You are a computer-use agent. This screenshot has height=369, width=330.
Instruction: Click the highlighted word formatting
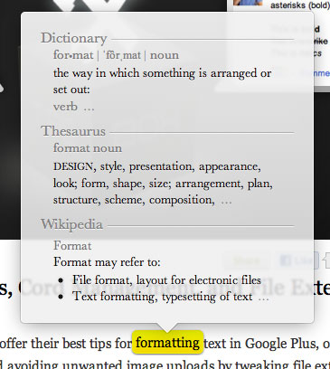tap(167, 343)
